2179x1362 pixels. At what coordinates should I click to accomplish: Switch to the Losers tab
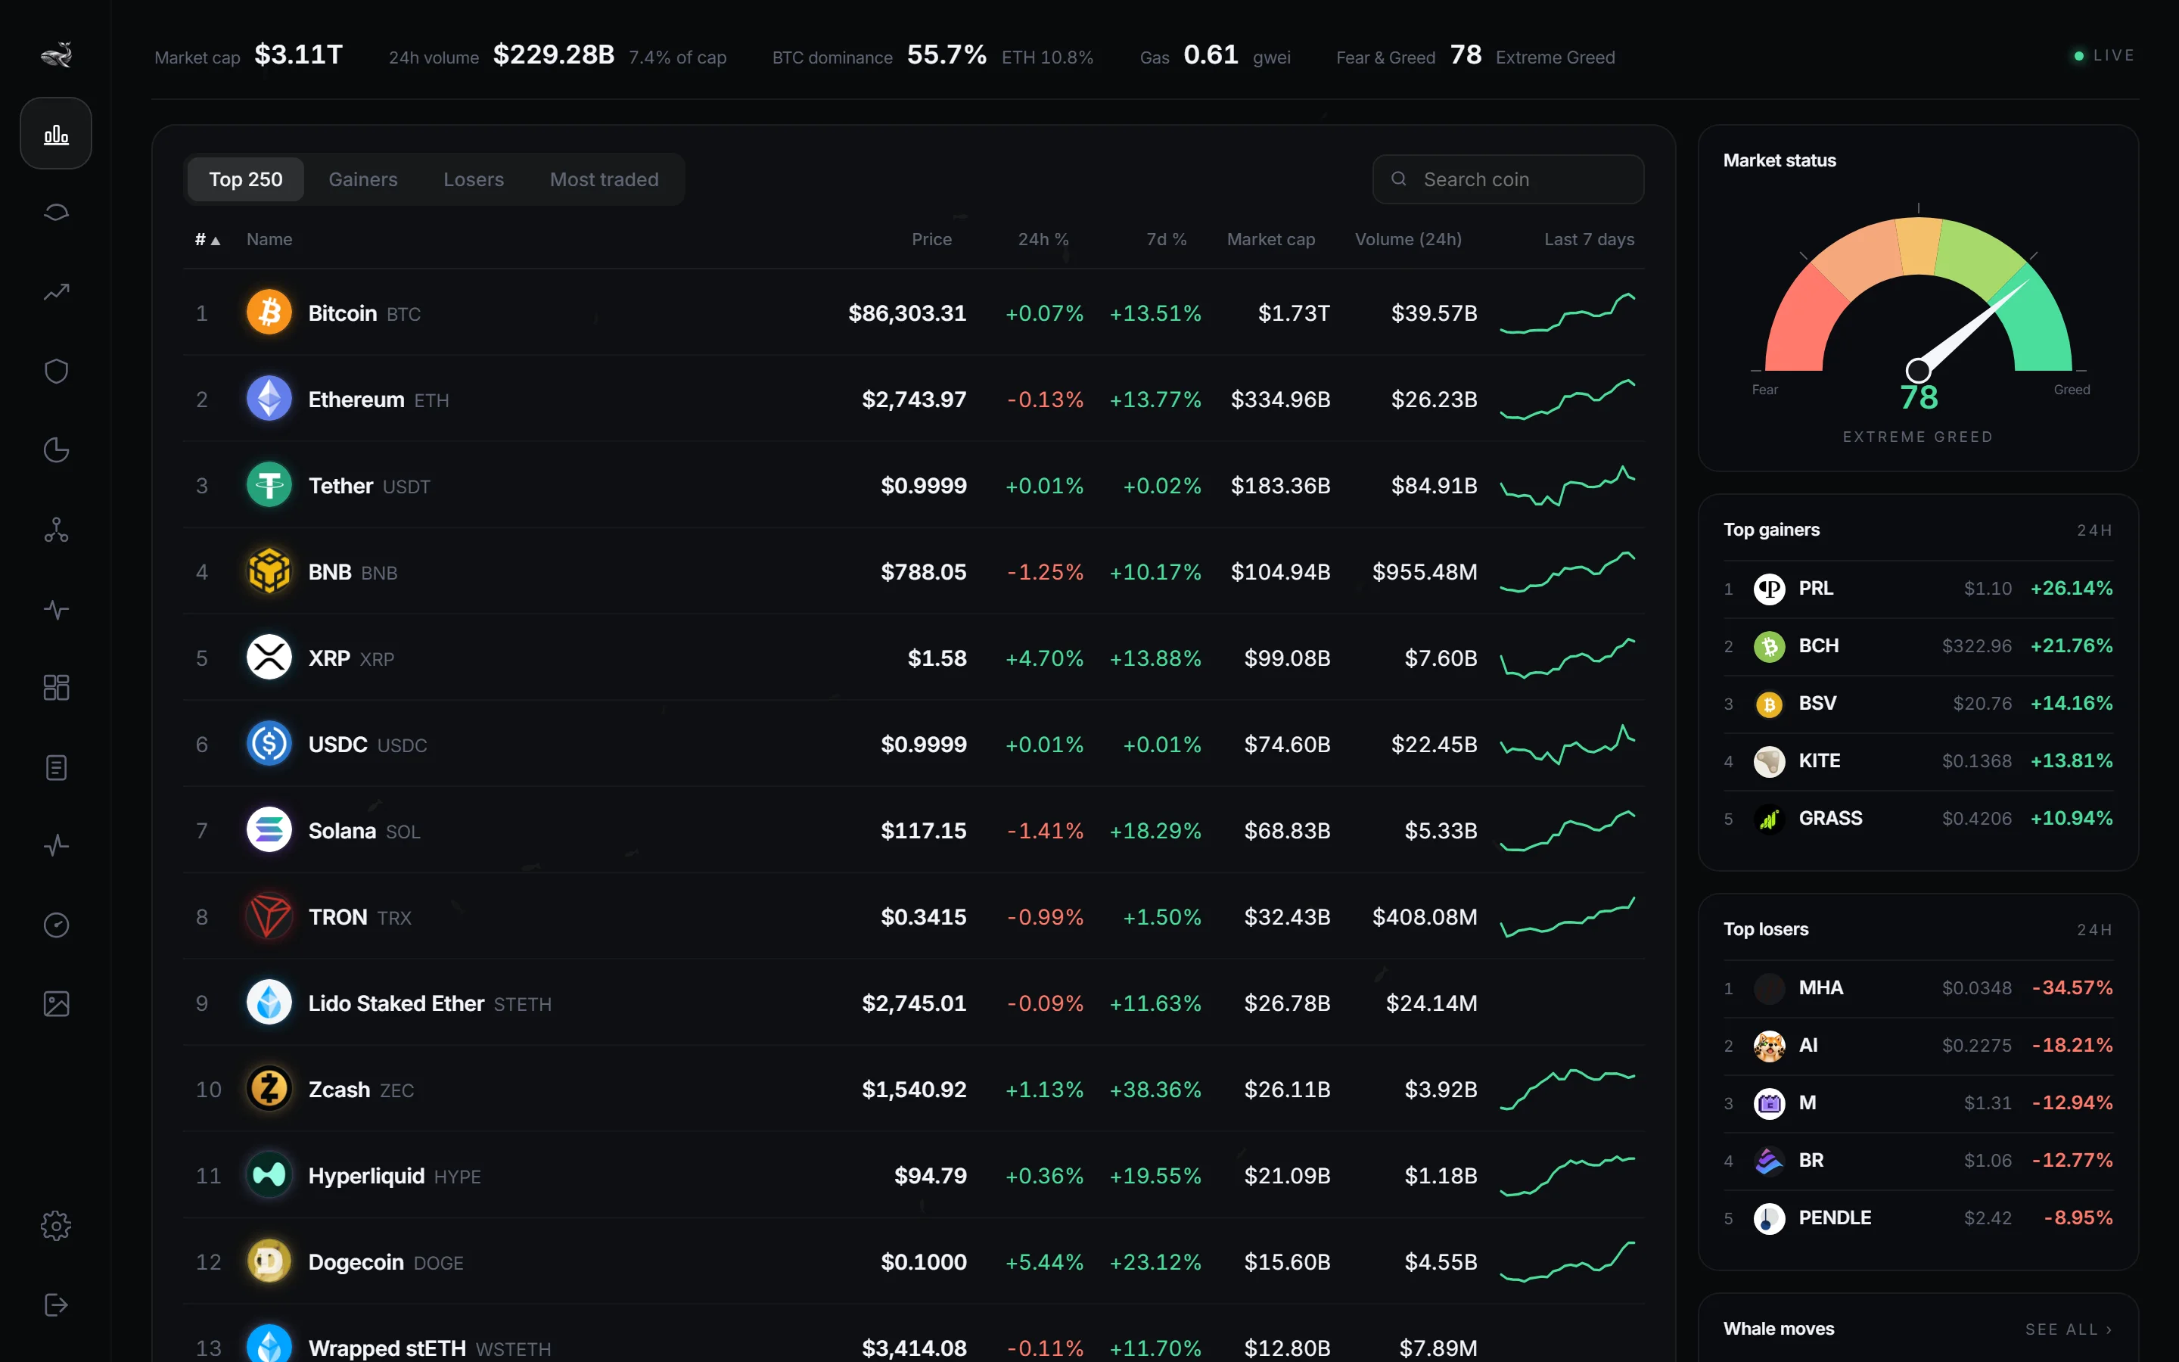pyautogui.click(x=474, y=179)
